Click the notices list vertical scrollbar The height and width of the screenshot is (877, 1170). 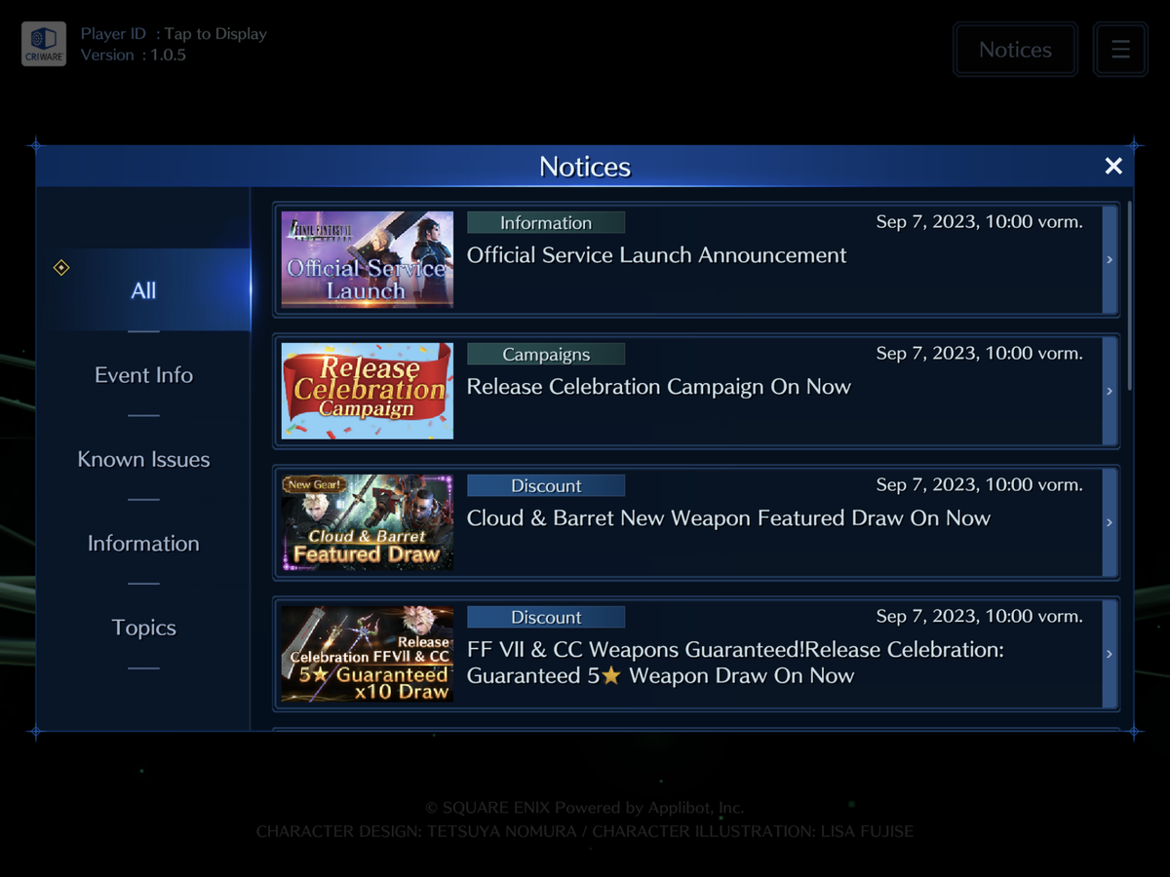pos(1129,295)
